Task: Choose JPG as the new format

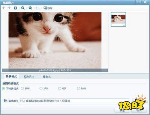Action: click(44, 88)
